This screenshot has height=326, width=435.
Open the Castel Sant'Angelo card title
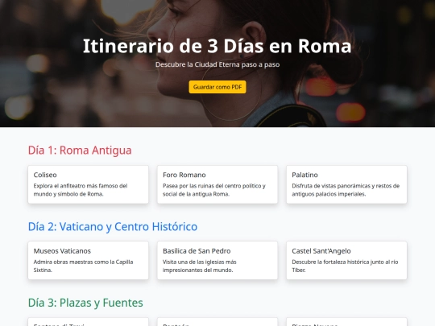(321, 251)
